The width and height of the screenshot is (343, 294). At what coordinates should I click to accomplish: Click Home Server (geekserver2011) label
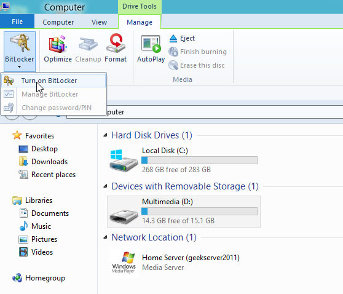point(191,258)
